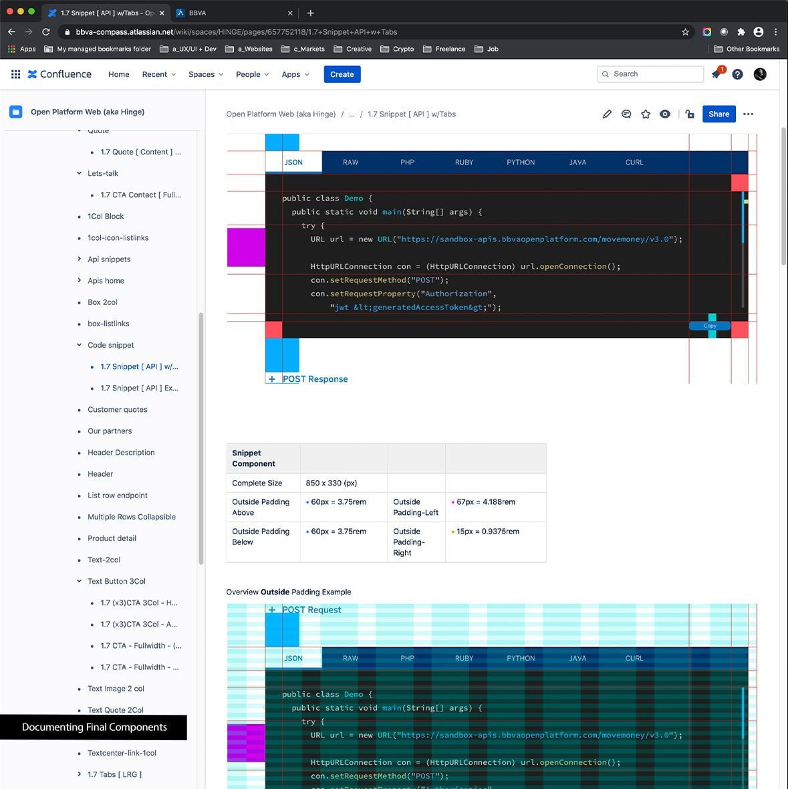Open the Spaces dropdown menu

(206, 74)
